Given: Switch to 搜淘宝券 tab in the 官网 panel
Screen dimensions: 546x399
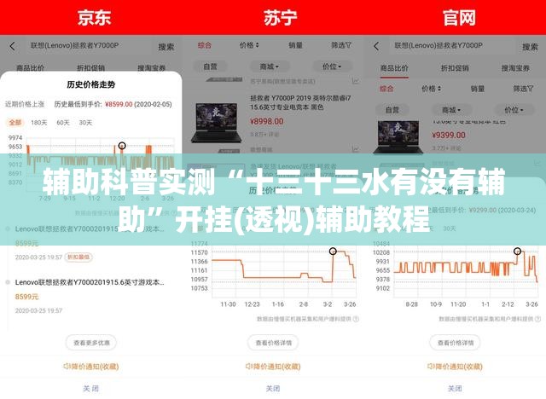Looking at the screenshot, I should click(515, 68).
